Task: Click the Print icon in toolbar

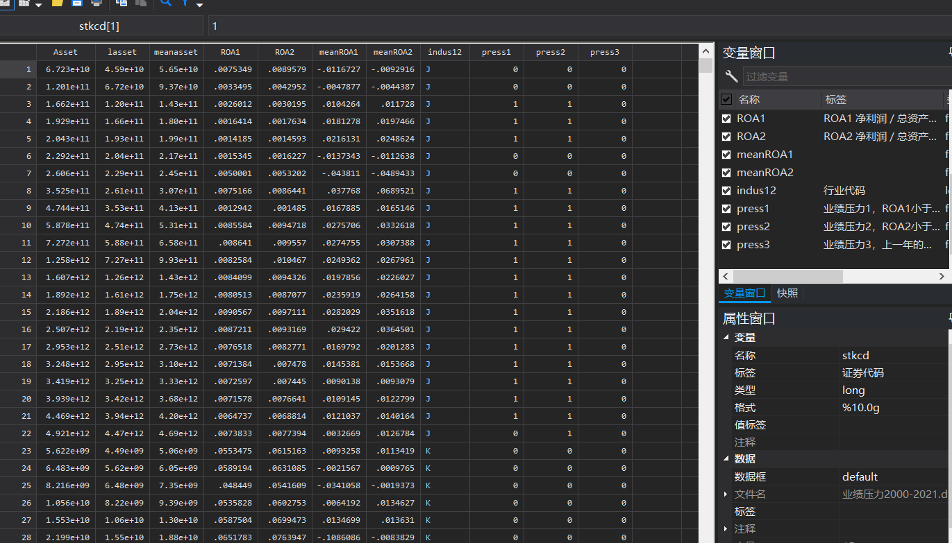Action: pos(97,3)
